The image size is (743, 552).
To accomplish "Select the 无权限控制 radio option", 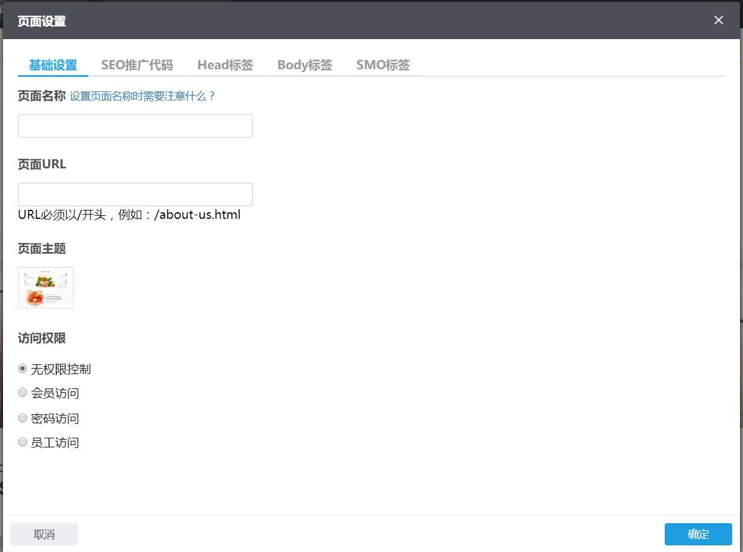I will coord(23,368).
